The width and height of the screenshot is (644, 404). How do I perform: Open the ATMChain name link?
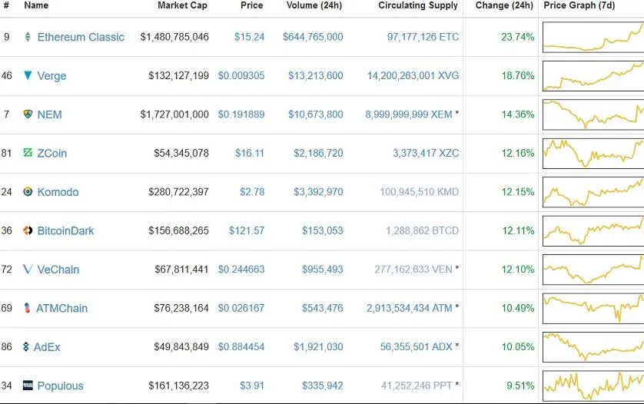62,308
